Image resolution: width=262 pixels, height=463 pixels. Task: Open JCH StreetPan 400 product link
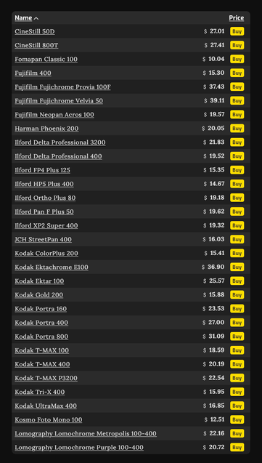[44, 239]
